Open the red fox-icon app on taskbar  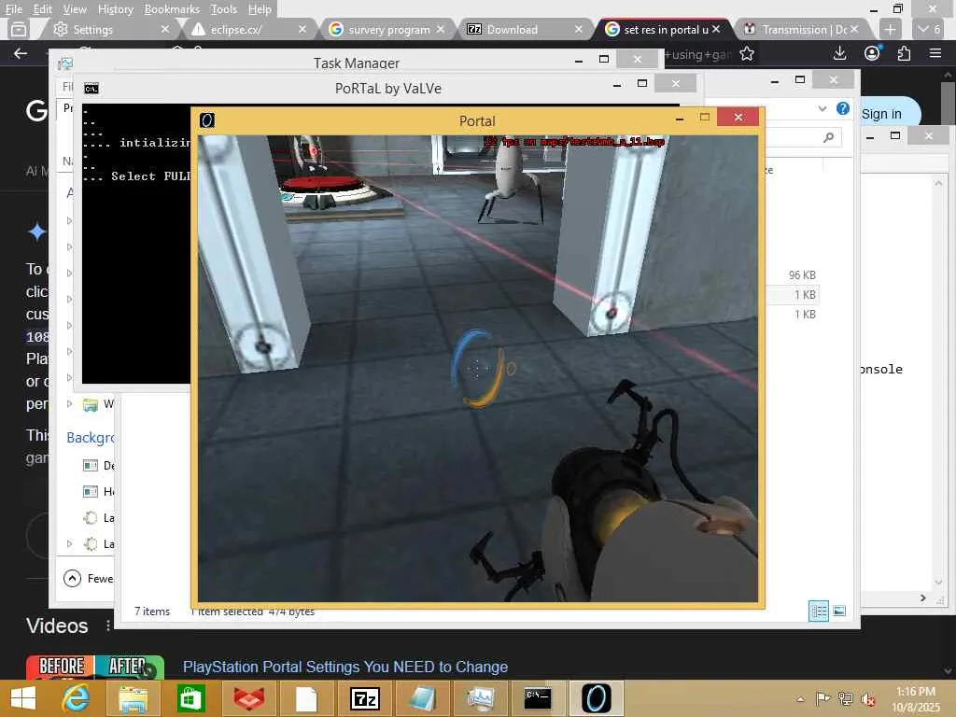point(248,698)
